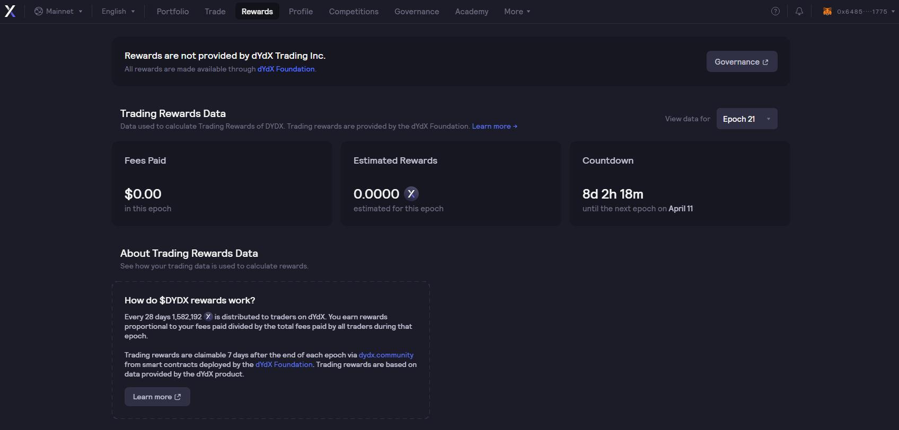Viewport: 899px width, 430px height.
Task: Click DYDX token icon next to 1,582,192
Action: coord(208,317)
